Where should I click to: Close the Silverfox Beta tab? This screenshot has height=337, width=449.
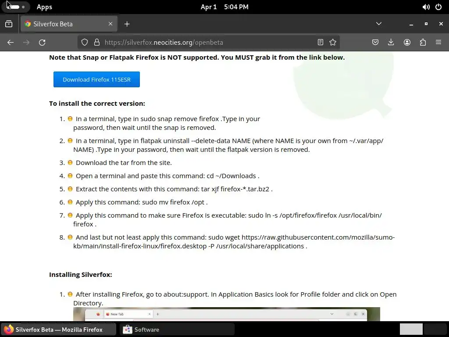[x=110, y=24]
